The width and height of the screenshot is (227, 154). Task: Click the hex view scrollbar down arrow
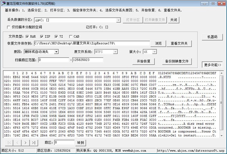(x=221, y=135)
